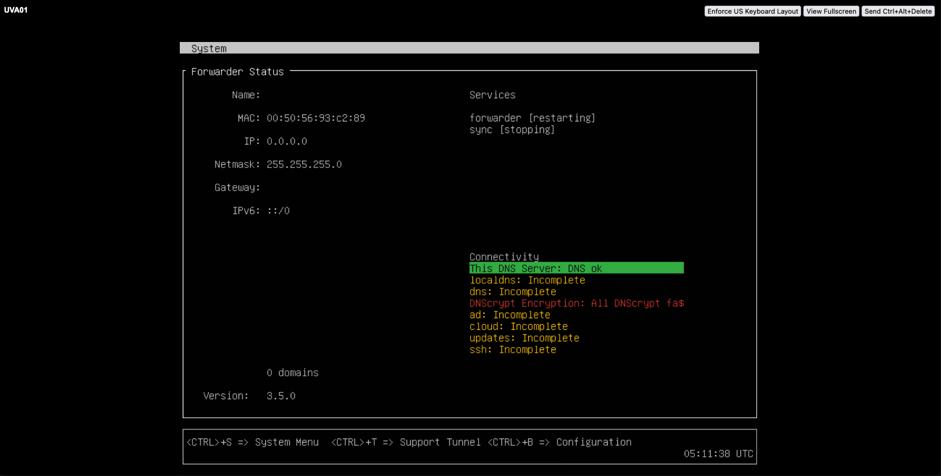The width and height of the screenshot is (941, 476).
Task: Click the green DNS ok status row
Action: click(576, 268)
